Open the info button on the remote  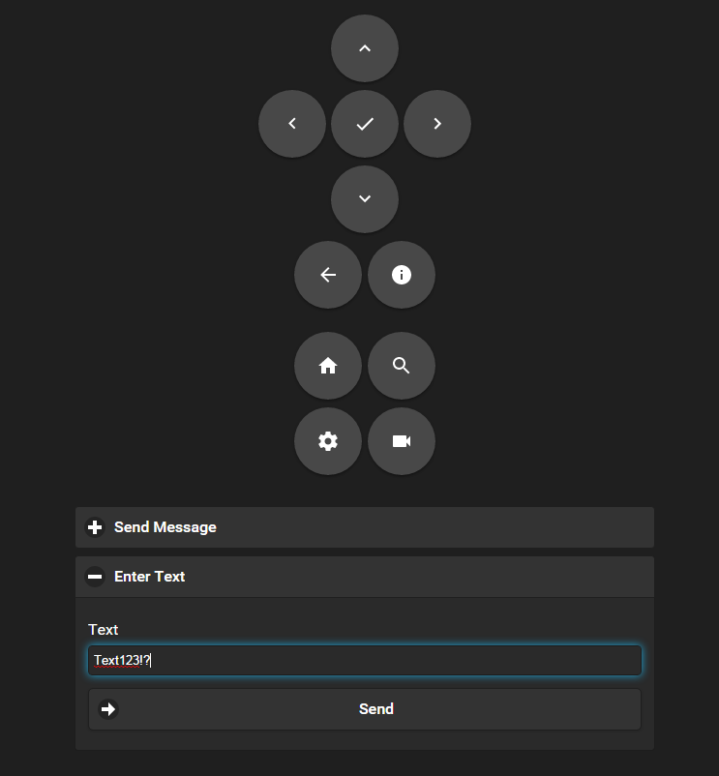[402, 275]
